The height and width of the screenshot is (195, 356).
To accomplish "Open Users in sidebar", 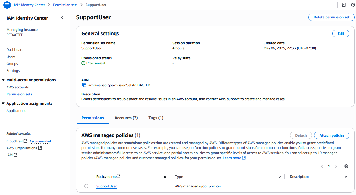I will pyautogui.click(x=11, y=57).
